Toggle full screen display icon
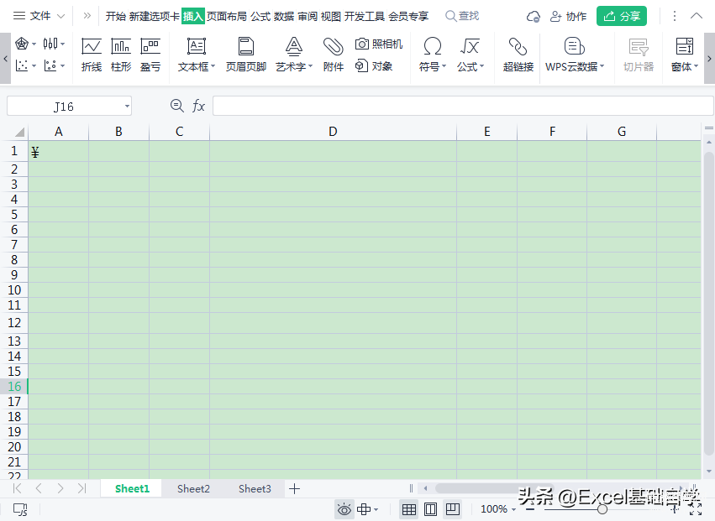 click(x=696, y=509)
